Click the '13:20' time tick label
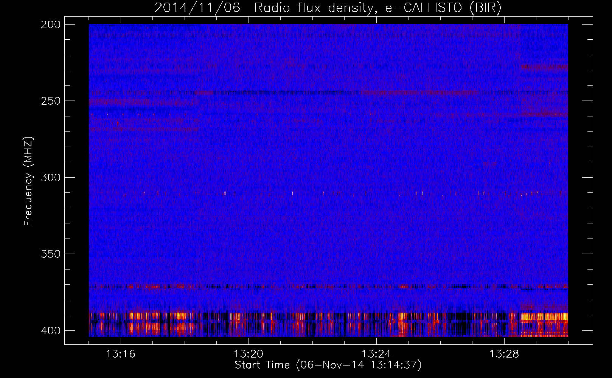612x378 pixels. [249, 354]
